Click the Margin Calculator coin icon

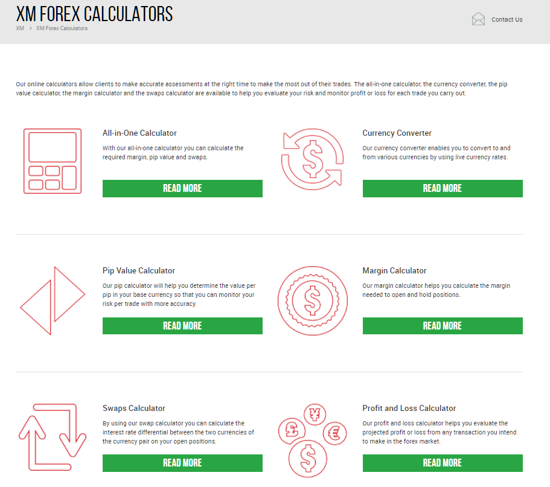click(x=313, y=301)
